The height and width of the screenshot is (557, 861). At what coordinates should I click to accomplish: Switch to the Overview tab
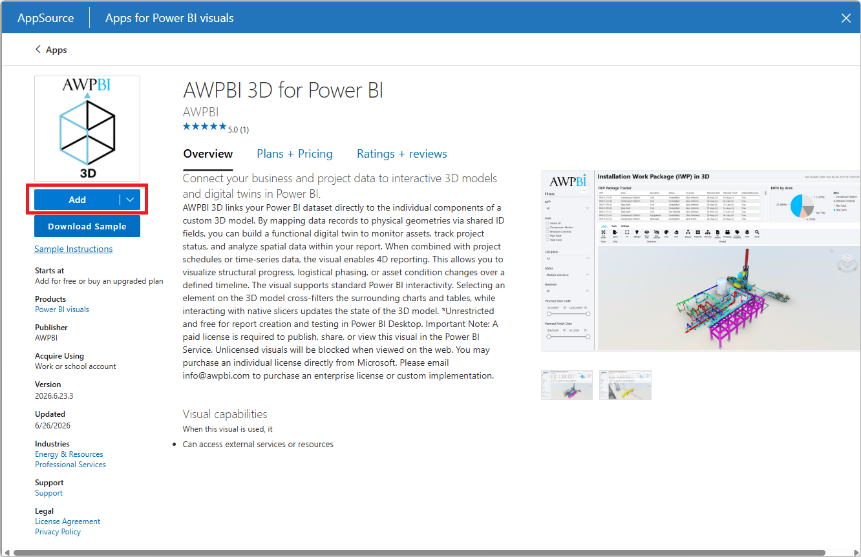pos(208,154)
